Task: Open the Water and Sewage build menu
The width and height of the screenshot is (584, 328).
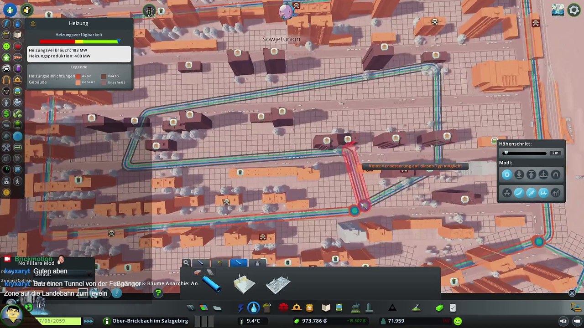Action: [x=254, y=308]
